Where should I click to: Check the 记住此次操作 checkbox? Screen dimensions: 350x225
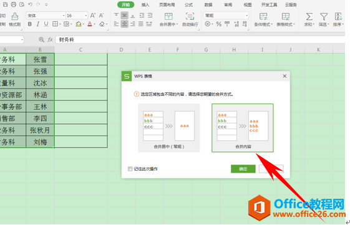click(130, 169)
